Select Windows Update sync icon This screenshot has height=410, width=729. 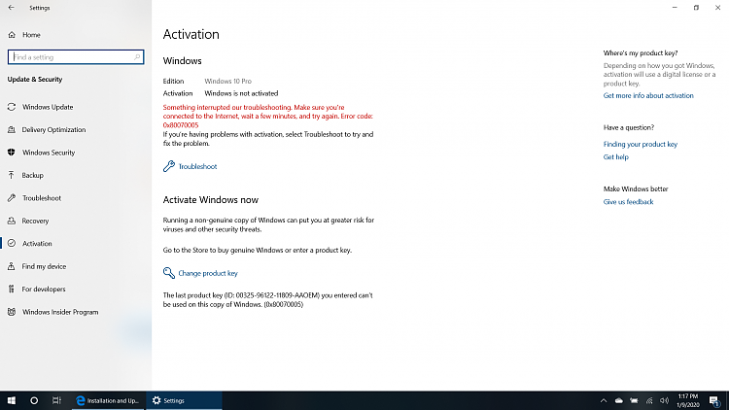coord(12,107)
